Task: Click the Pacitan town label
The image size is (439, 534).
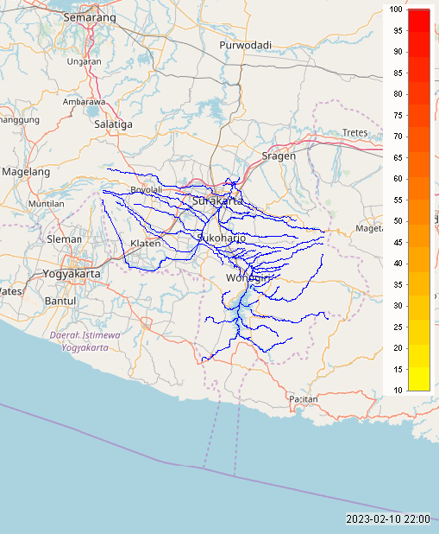Action: pyautogui.click(x=304, y=399)
